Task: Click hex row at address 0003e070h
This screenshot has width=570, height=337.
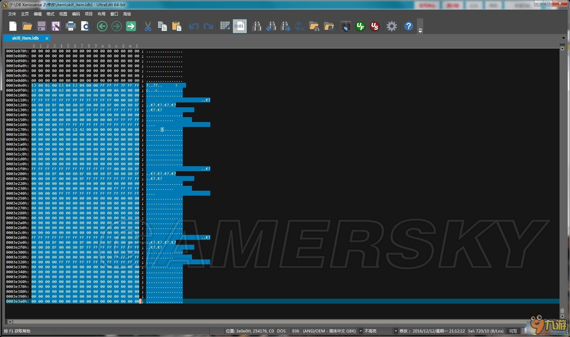Action: point(94,51)
